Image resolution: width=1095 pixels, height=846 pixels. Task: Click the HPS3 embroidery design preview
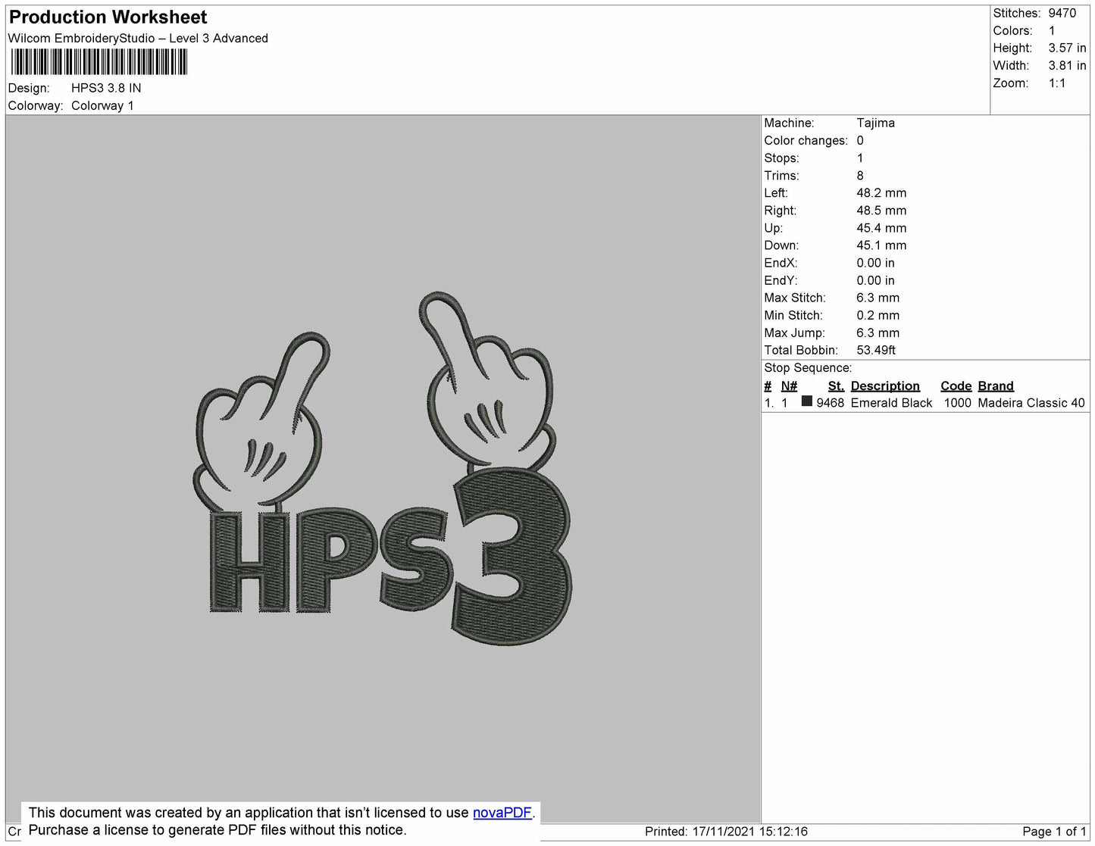382,470
